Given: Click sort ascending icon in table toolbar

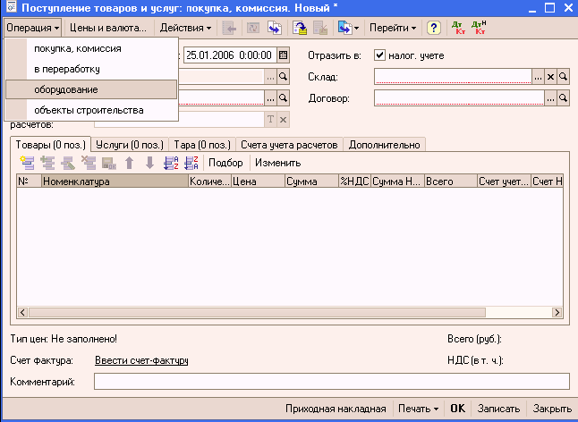Looking at the screenshot, I should (x=171, y=163).
